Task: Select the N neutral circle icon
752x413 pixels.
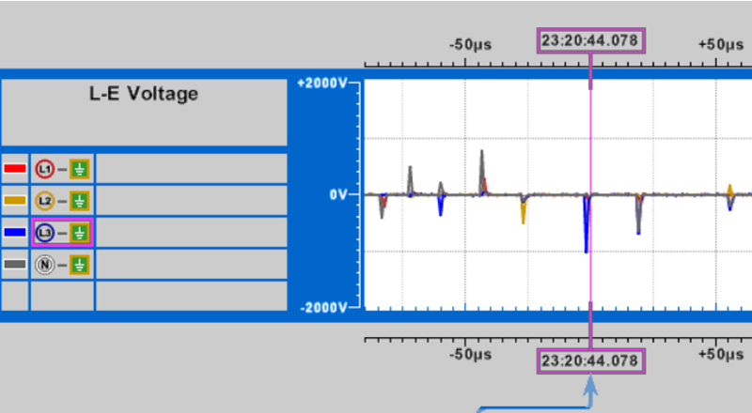Action: tap(44, 265)
